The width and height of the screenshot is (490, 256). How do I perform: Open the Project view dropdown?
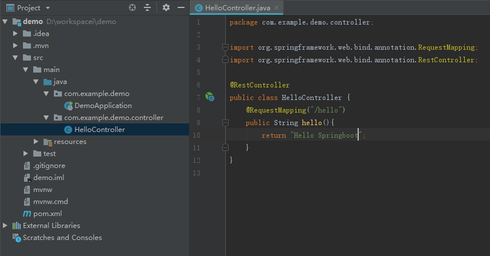point(48,8)
